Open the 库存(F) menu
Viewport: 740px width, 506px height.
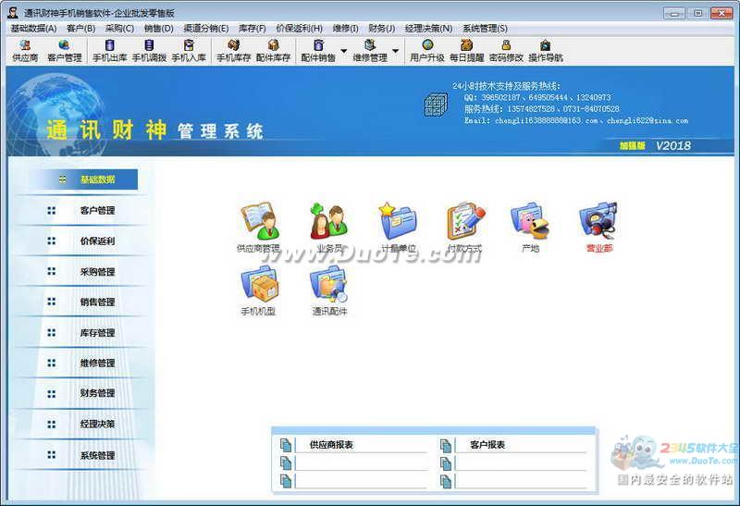252,29
